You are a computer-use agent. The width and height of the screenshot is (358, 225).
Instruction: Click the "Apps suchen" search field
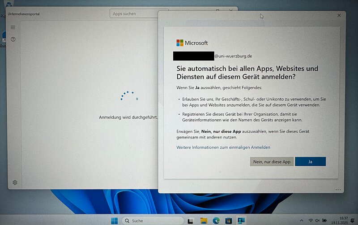[139, 14]
